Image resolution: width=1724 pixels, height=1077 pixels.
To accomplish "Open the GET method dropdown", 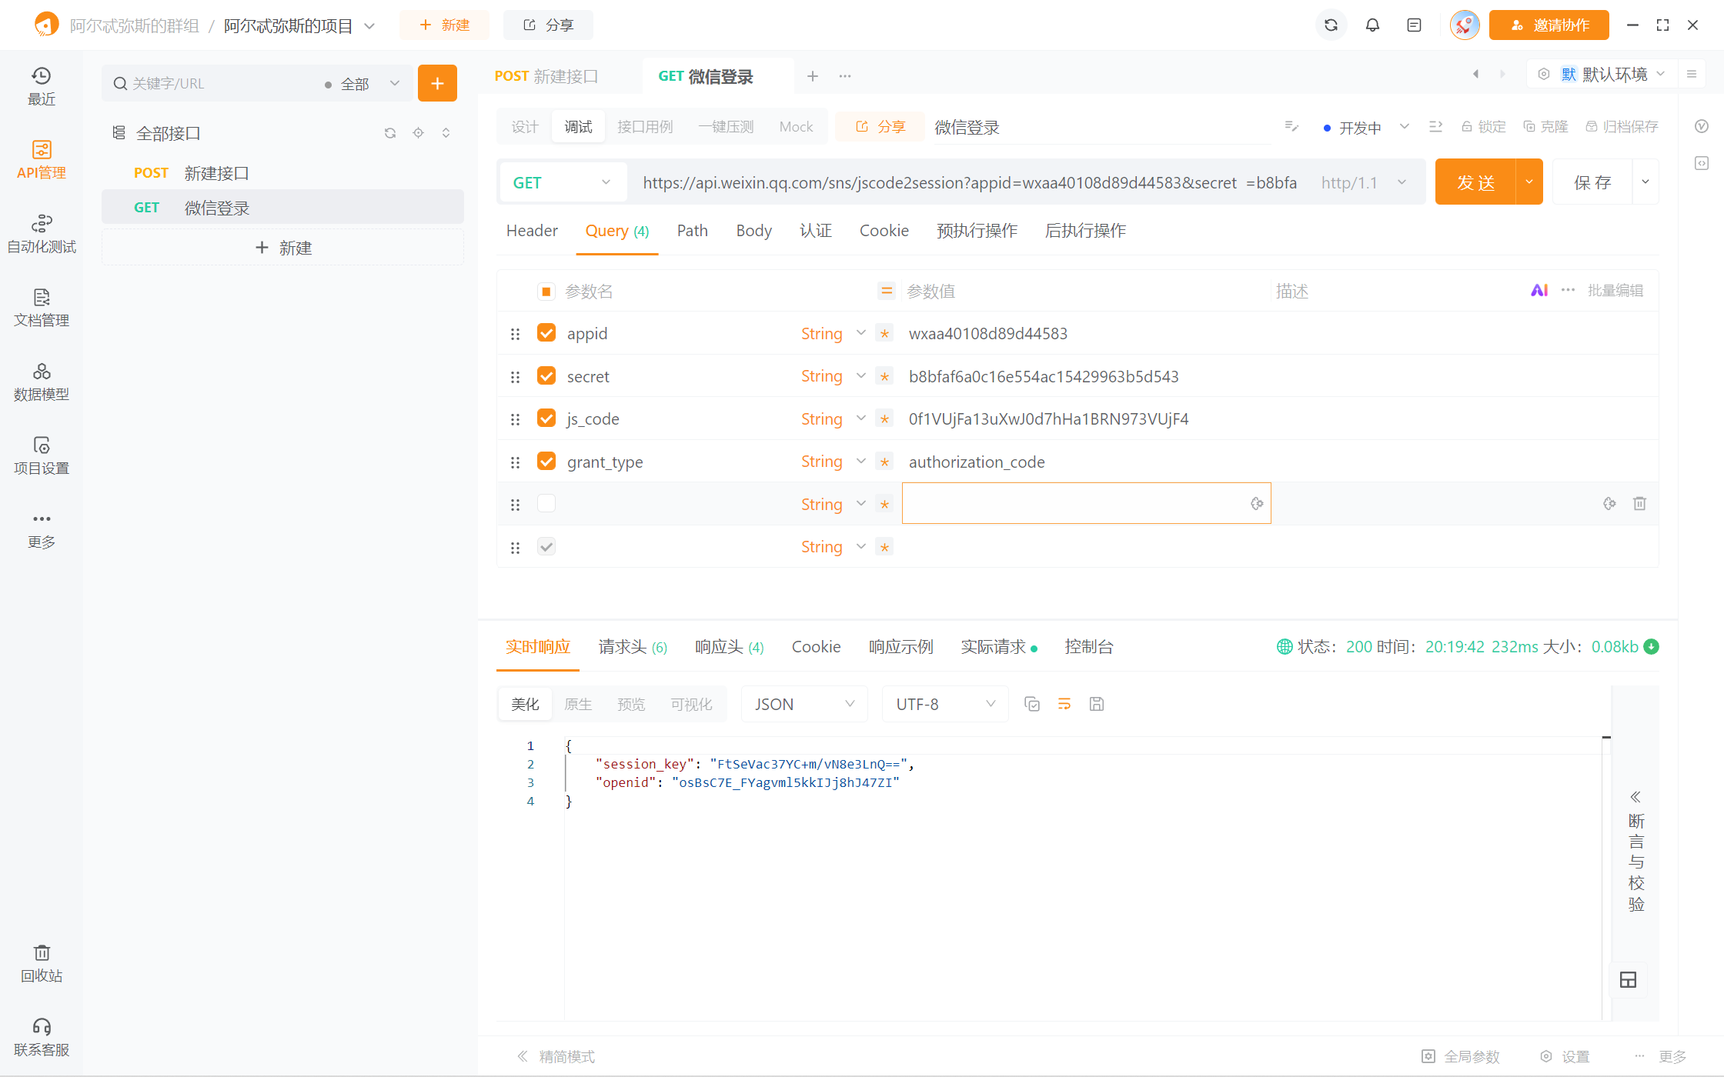I will (x=563, y=182).
